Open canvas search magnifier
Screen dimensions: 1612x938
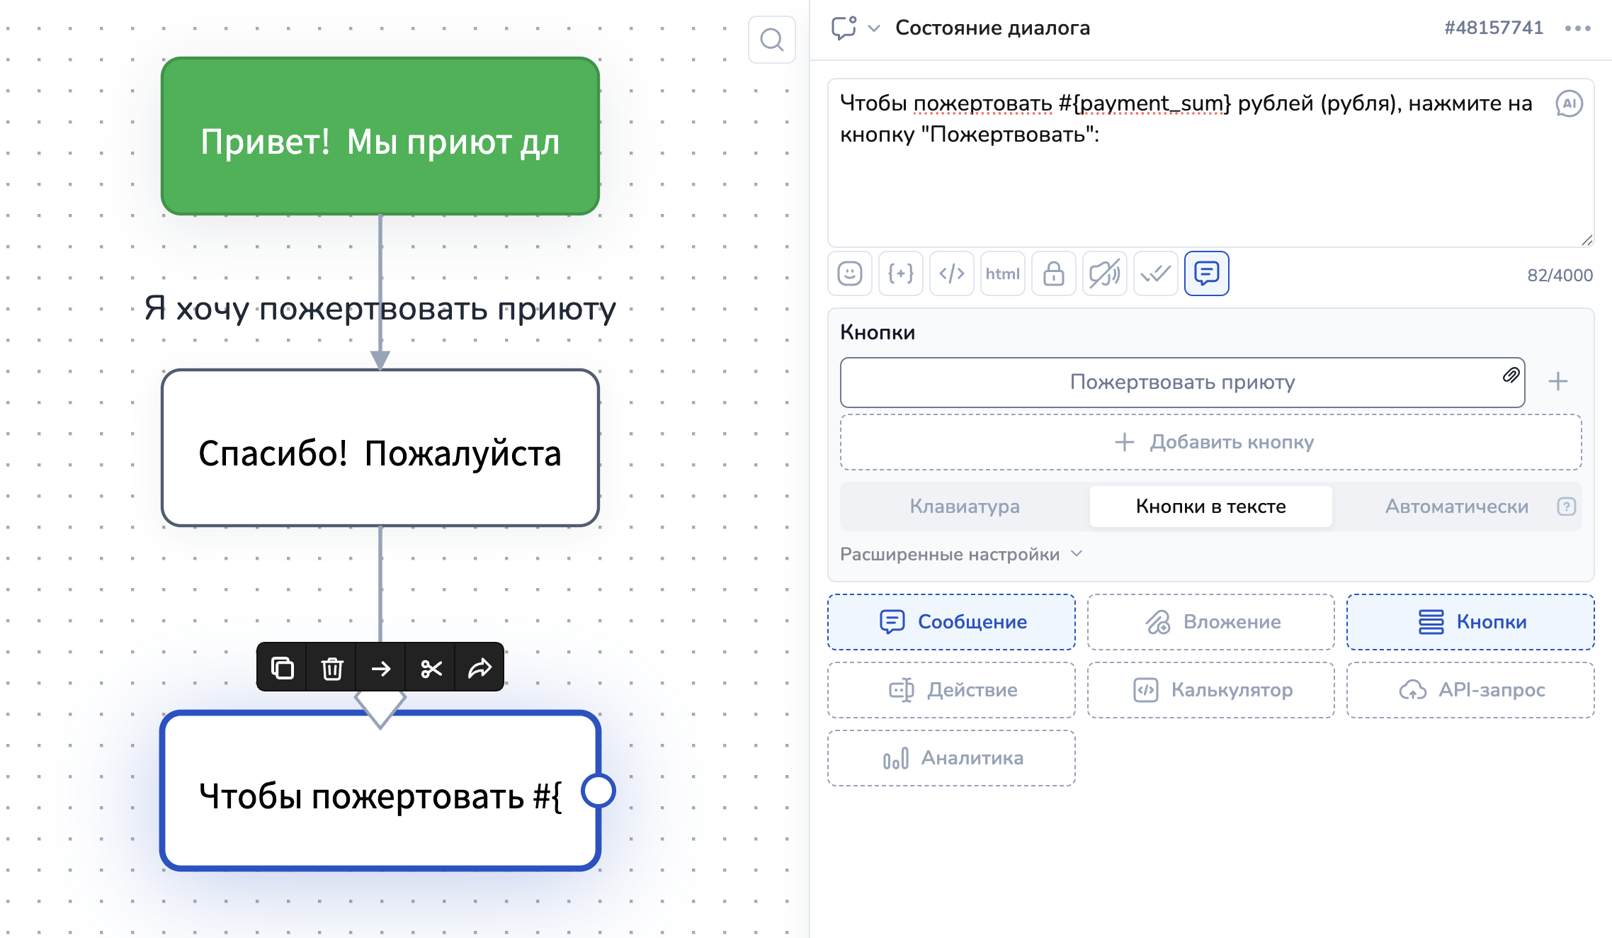[x=772, y=40]
